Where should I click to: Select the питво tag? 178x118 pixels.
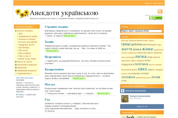click(x=147, y=60)
